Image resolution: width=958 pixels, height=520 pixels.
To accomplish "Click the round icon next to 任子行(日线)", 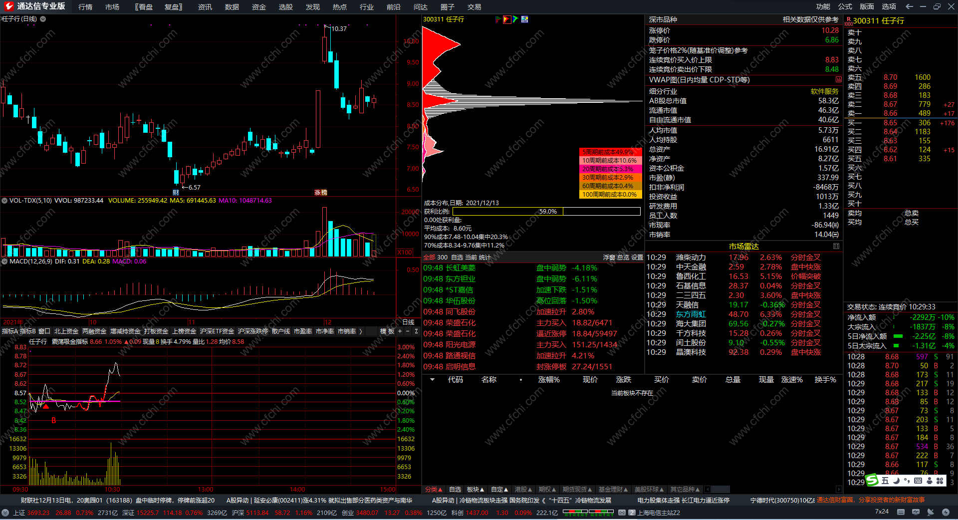I will pyautogui.click(x=43, y=19).
